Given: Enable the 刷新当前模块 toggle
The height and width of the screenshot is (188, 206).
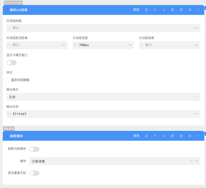Looking at the screenshot, I should (34, 149).
